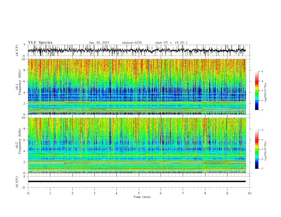Click the ch.2 color bar log(PSD) label
Image resolution: width=281 pixels, height=217 pixels.
tap(265, 151)
